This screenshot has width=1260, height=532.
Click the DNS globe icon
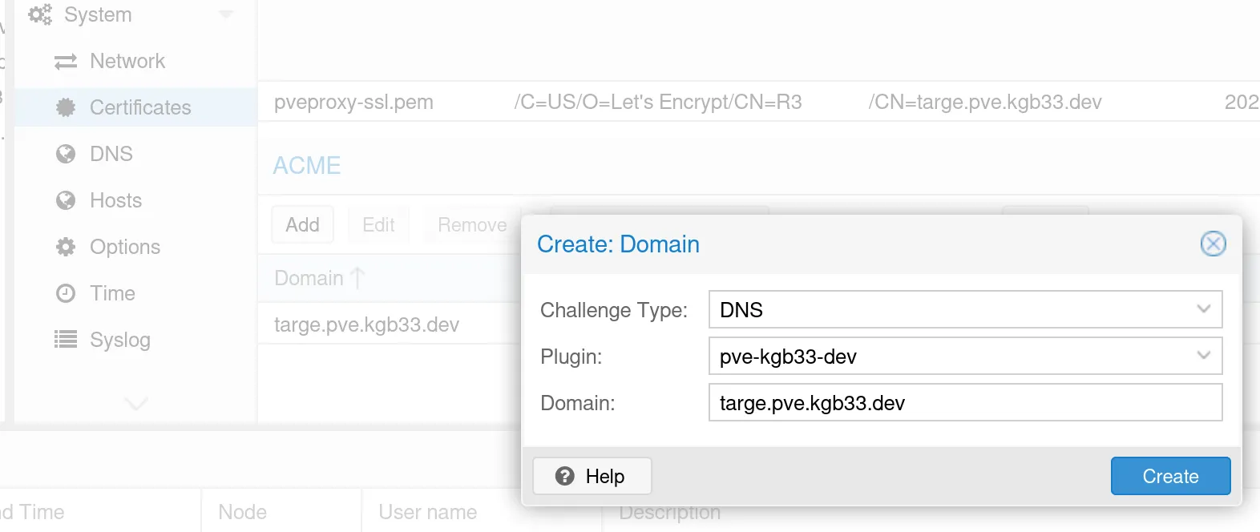(x=66, y=154)
